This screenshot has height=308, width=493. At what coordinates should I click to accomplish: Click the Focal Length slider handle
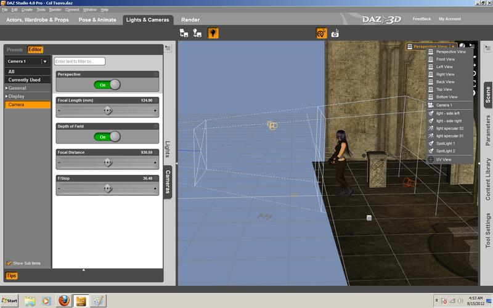coord(107,110)
